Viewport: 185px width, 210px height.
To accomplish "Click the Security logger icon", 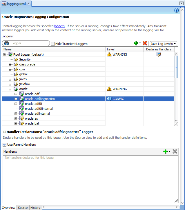I will click(x=16, y=59).
